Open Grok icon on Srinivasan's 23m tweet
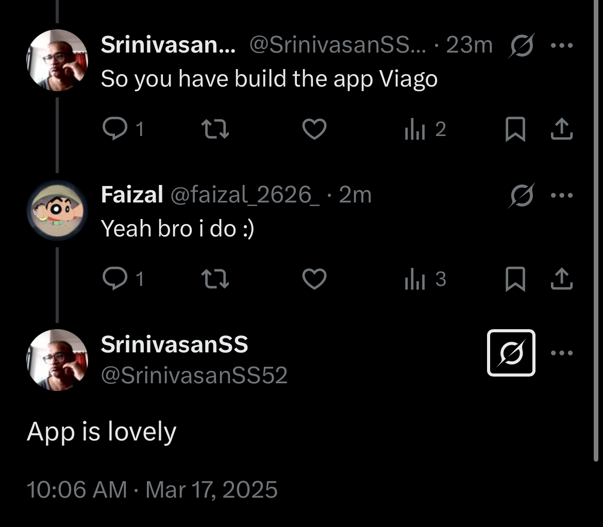603x527 pixels. point(522,47)
